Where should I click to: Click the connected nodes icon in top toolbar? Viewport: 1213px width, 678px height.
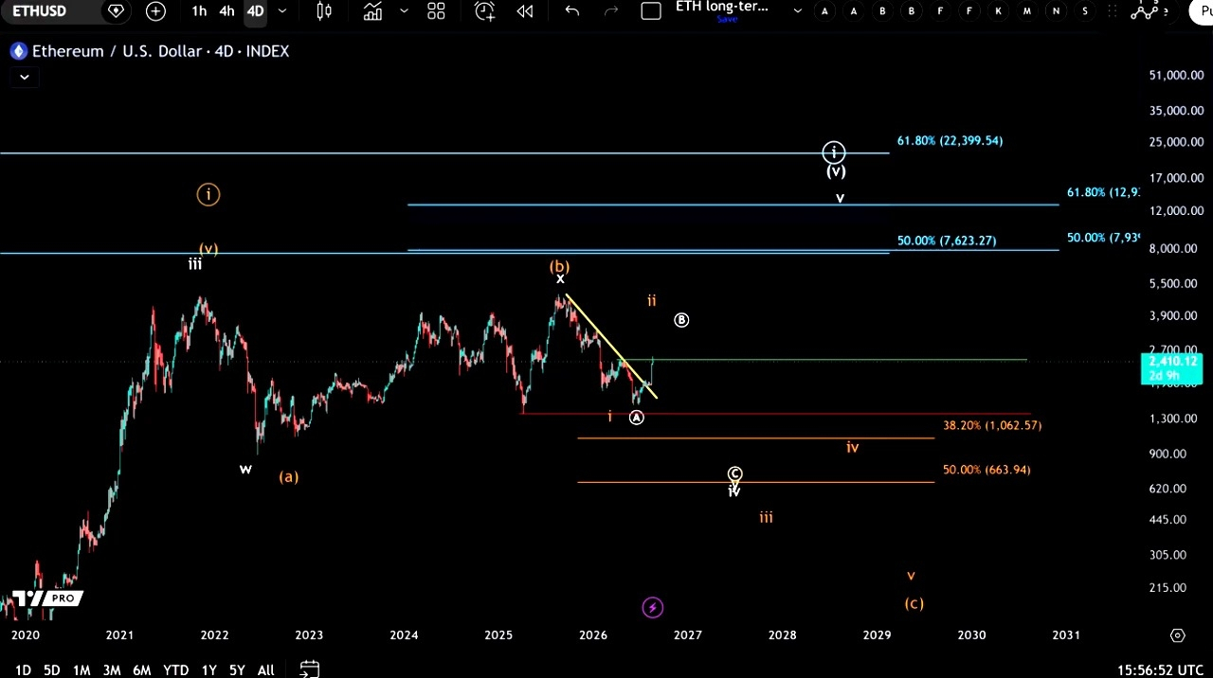(1145, 10)
